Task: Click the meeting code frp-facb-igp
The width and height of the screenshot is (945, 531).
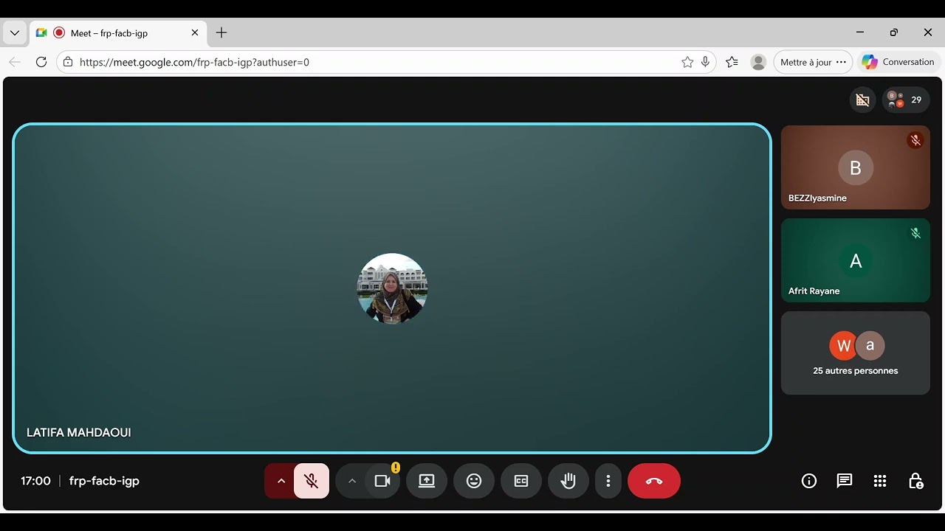Action: coord(104,481)
